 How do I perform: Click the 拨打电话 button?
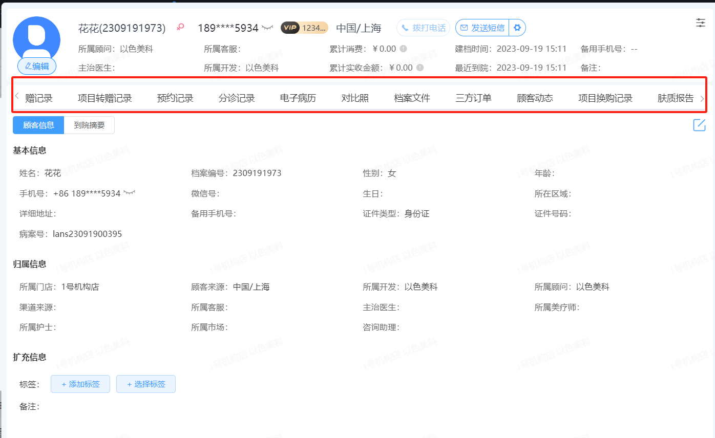(x=423, y=28)
